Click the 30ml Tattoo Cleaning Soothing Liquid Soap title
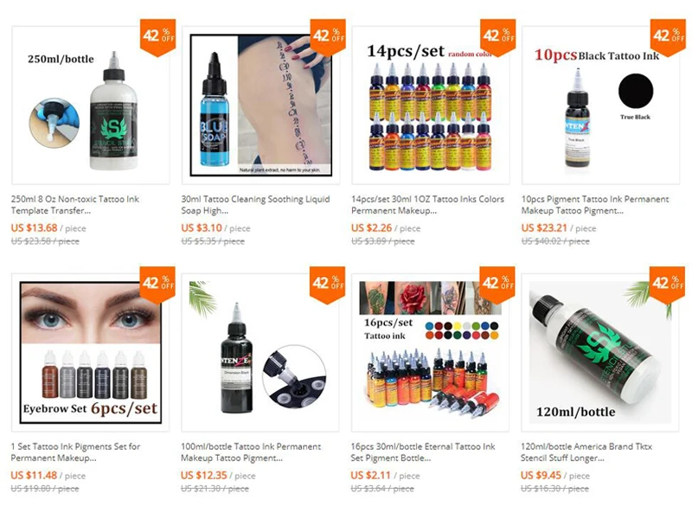692x519 pixels. 255,205
